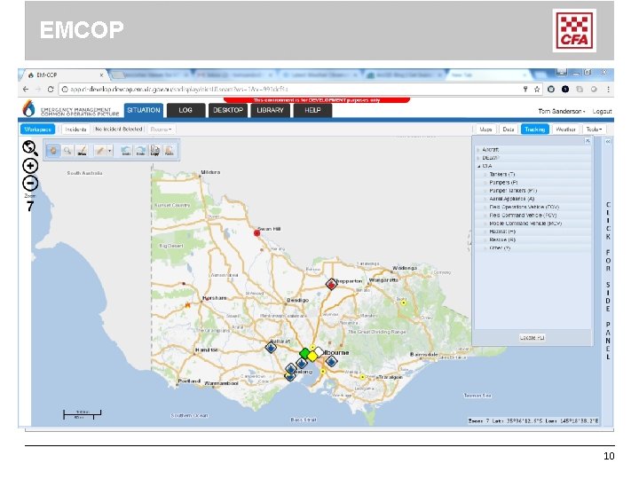Collapse side panel with double-chevron icon

pyautogui.click(x=608, y=141)
